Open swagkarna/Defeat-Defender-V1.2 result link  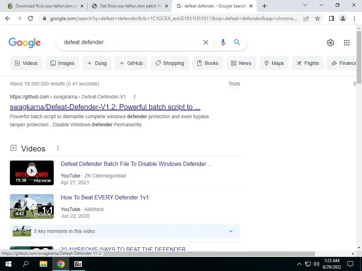(105, 107)
